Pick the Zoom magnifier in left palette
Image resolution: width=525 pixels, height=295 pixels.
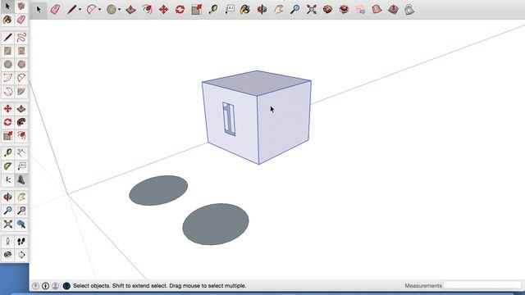point(7,211)
